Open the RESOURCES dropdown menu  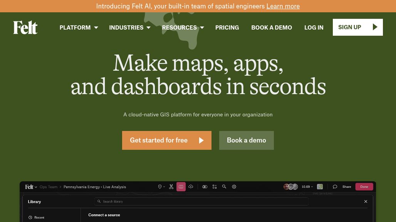(183, 27)
